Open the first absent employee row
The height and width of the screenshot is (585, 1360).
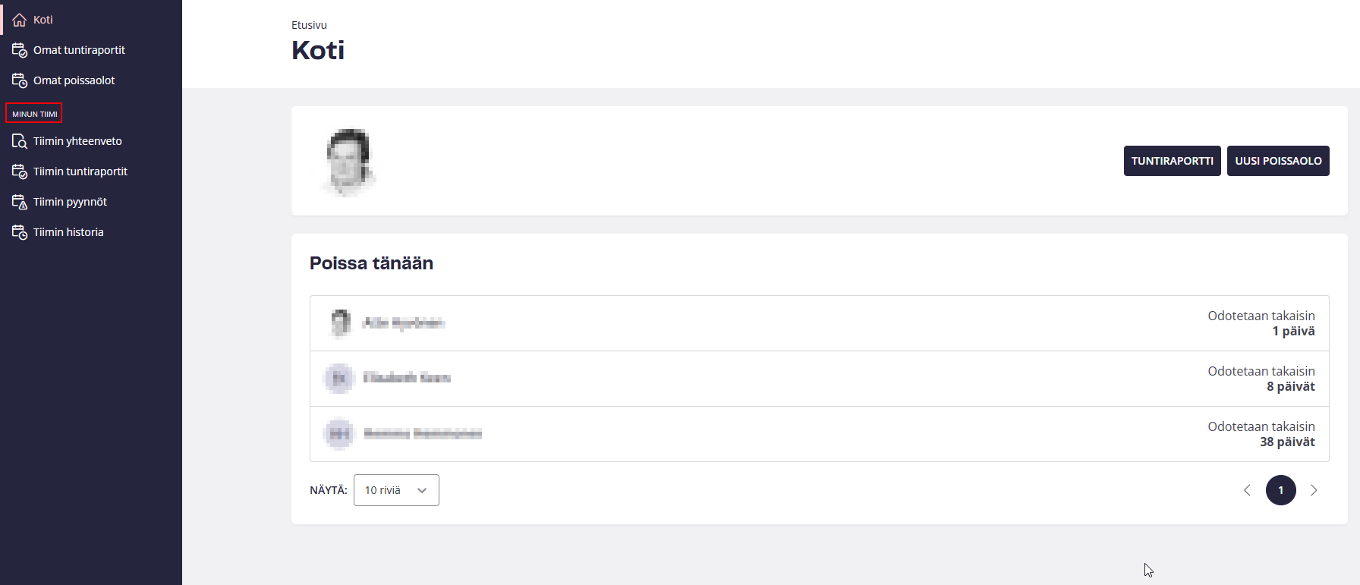tap(820, 323)
